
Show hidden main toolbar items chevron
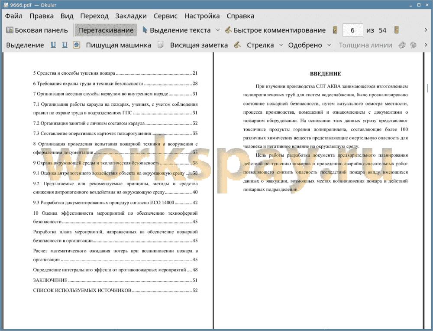click(x=426, y=30)
